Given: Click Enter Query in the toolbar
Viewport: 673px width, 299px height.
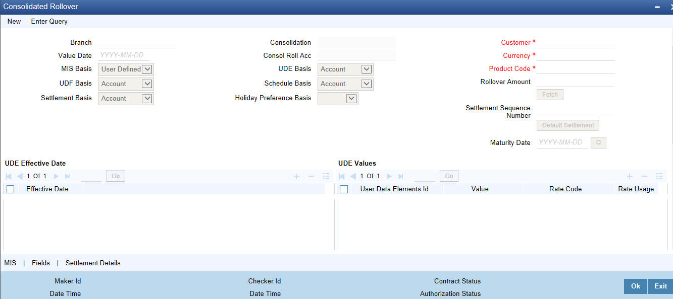Looking at the screenshot, I should (49, 21).
